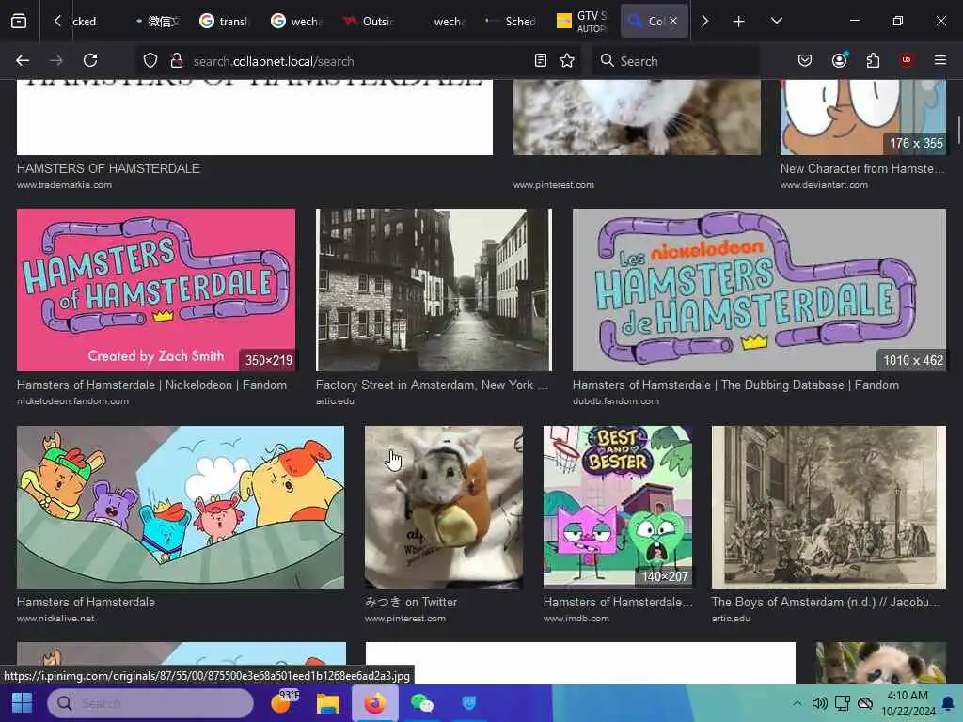Open the Firefox account menu
Viewport: 963px width, 722px height.
tap(839, 60)
